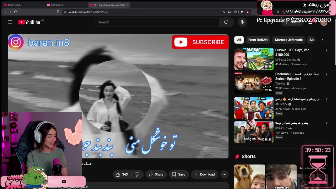Go to YouTube home via logo

point(29,22)
